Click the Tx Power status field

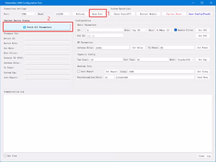[x=47, y=68]
